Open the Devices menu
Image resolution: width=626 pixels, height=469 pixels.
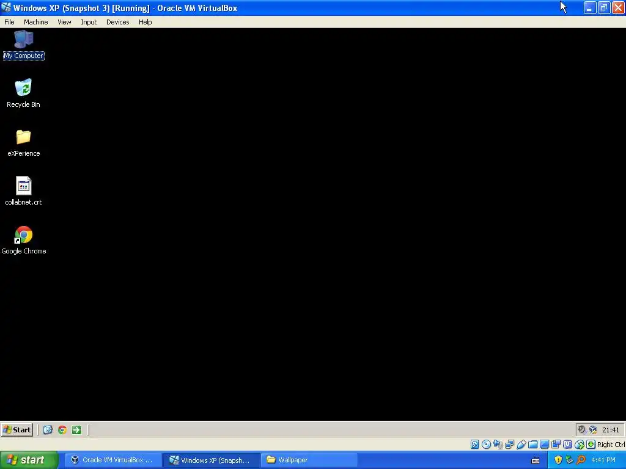pyautogui.click(x=118, y=22)
